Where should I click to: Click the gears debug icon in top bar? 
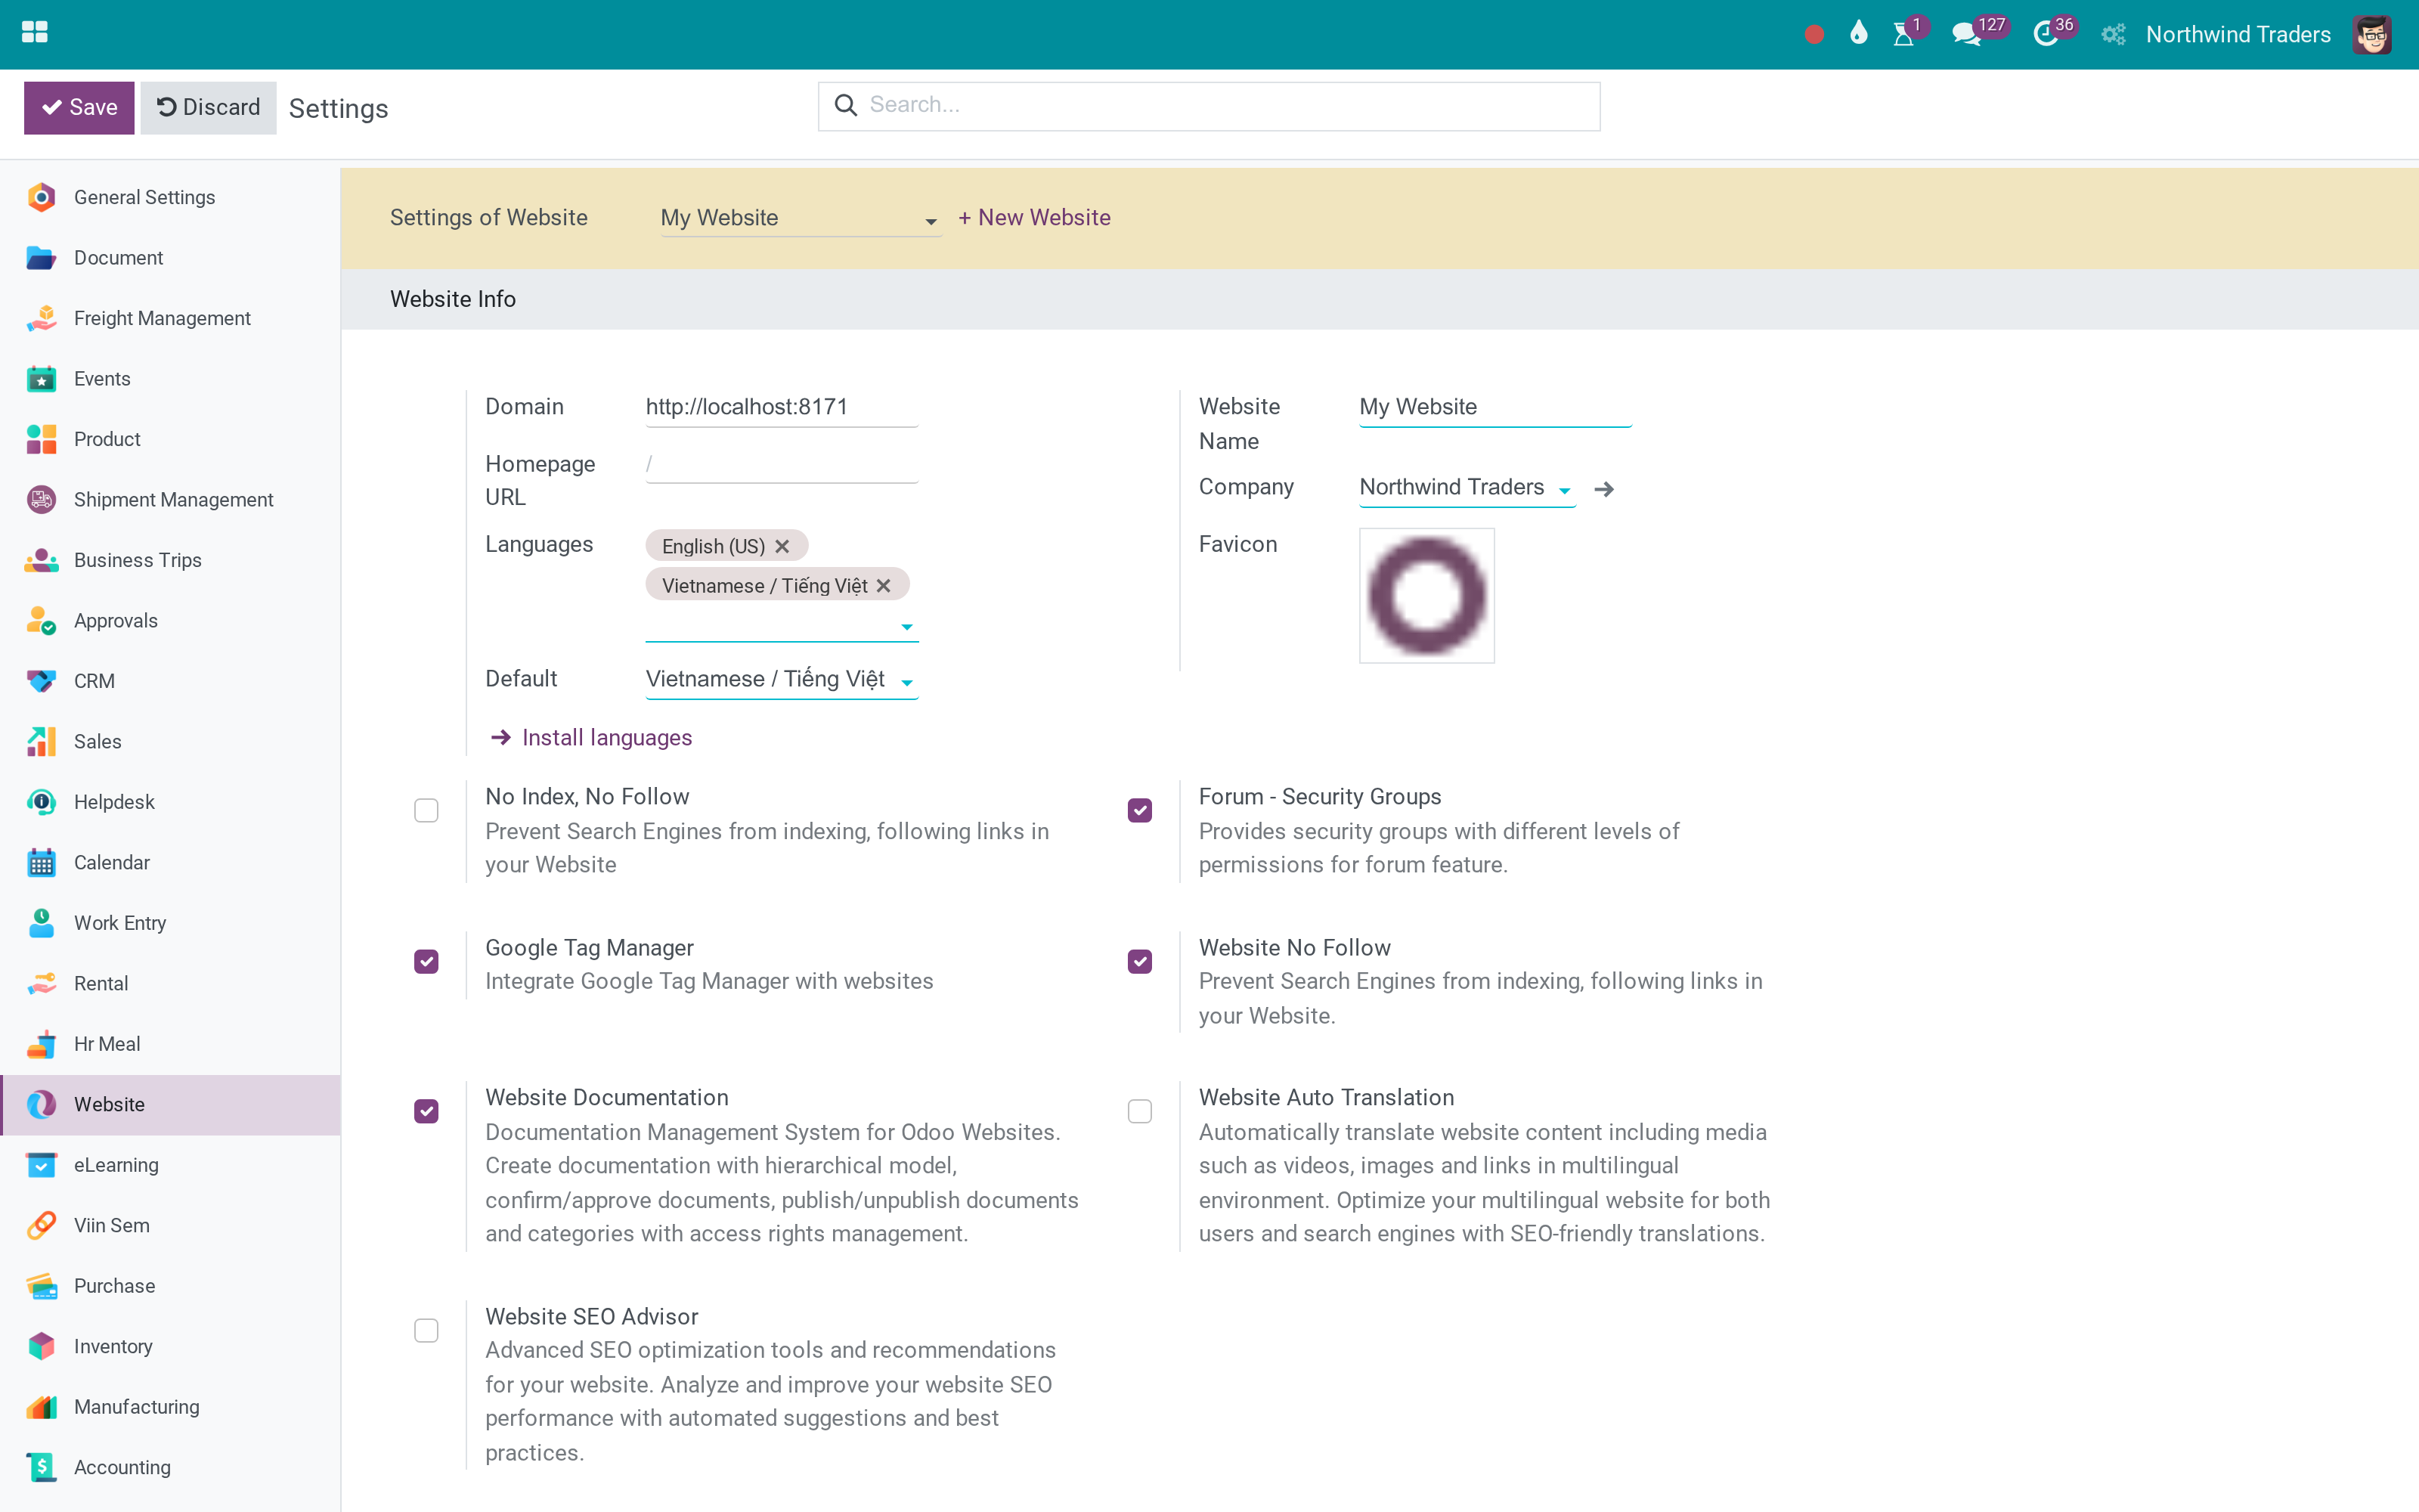(2112, 35)
